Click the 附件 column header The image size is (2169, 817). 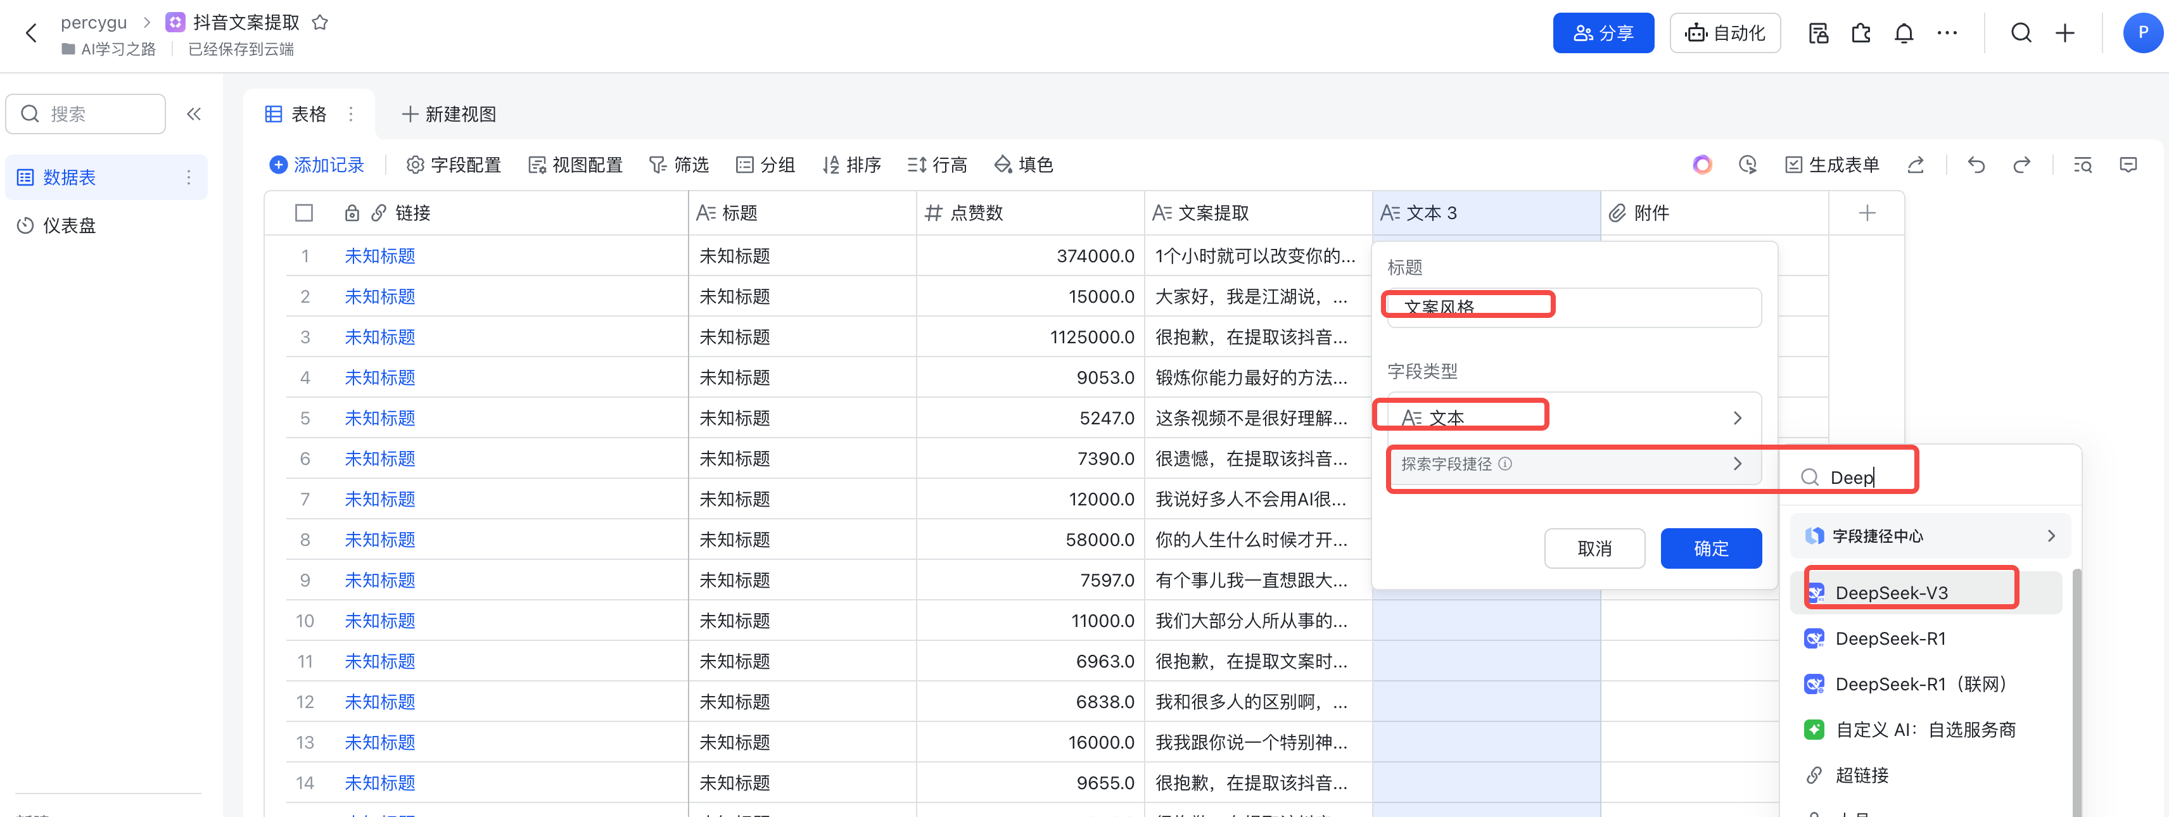(1714, 213)
